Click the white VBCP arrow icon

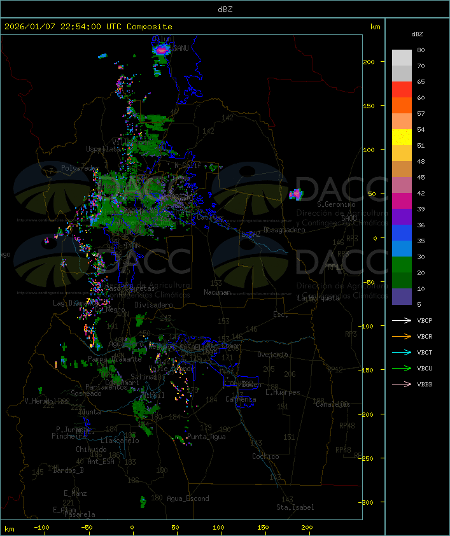pos(402,320)
